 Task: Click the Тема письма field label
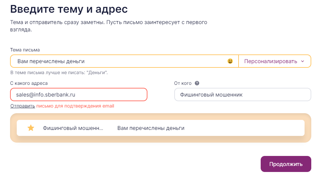(x=25, y=50)
